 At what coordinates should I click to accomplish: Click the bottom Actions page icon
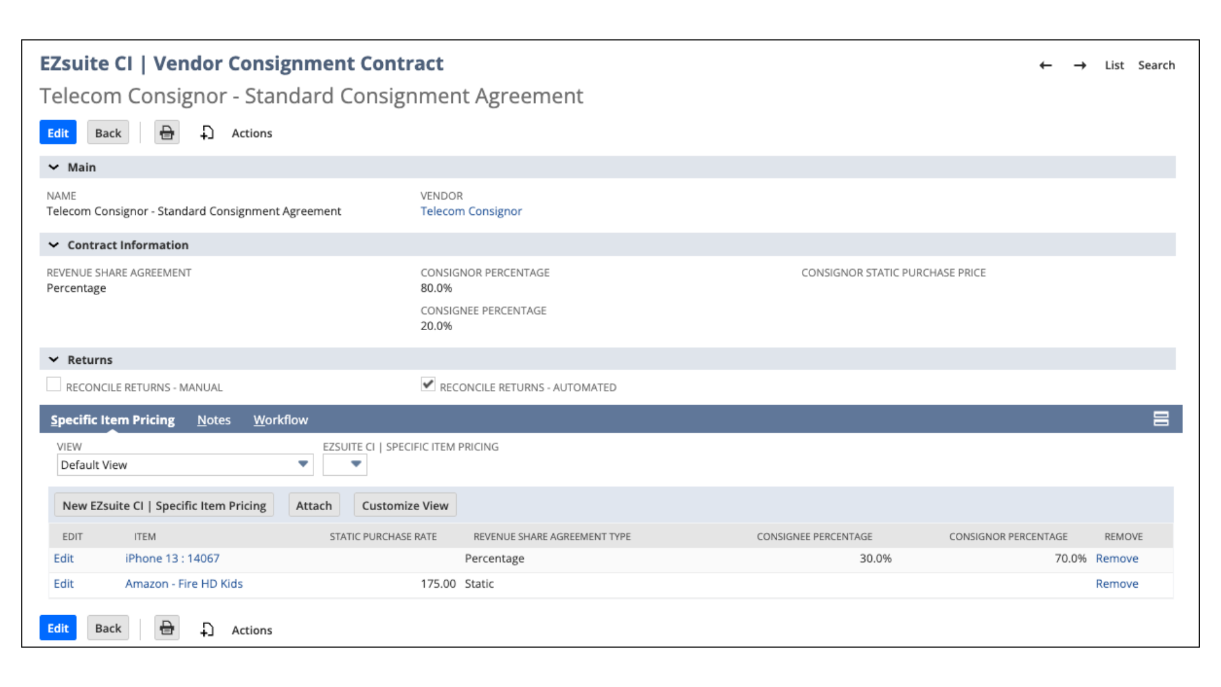tap(207, 630)
